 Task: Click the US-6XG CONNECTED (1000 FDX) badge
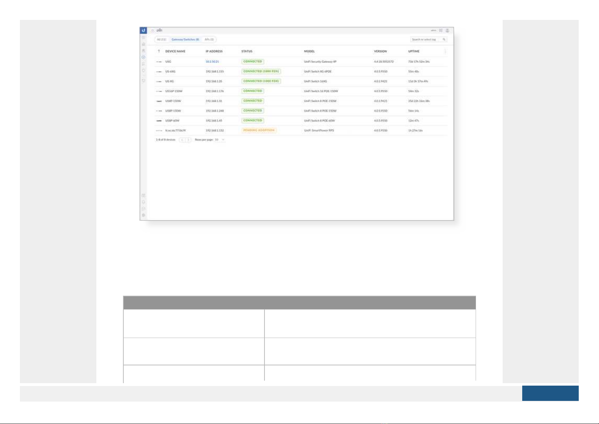(261, 71)
